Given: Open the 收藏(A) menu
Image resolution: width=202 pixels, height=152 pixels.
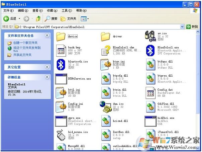Looking at the screenshot, I should click(52, 11).
